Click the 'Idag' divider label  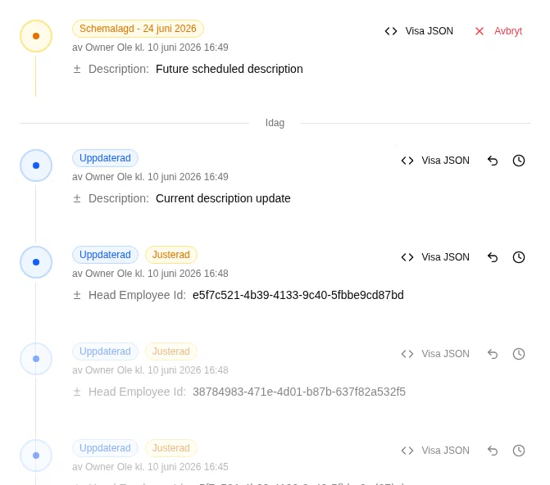point(275,123)
